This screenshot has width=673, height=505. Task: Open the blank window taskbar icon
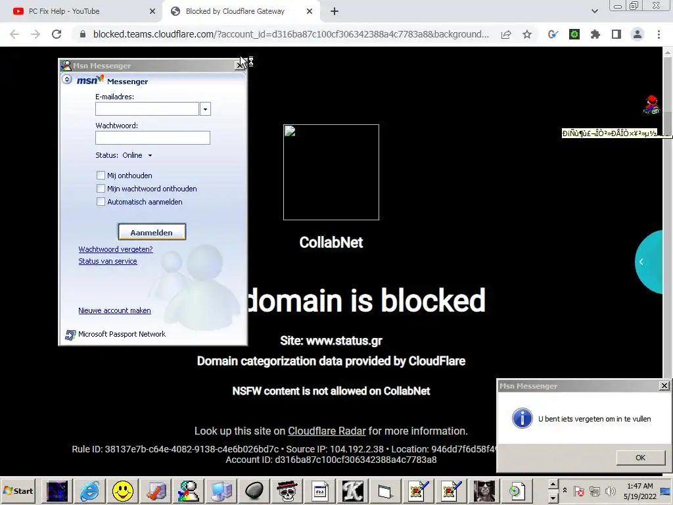tap(385, 491)
